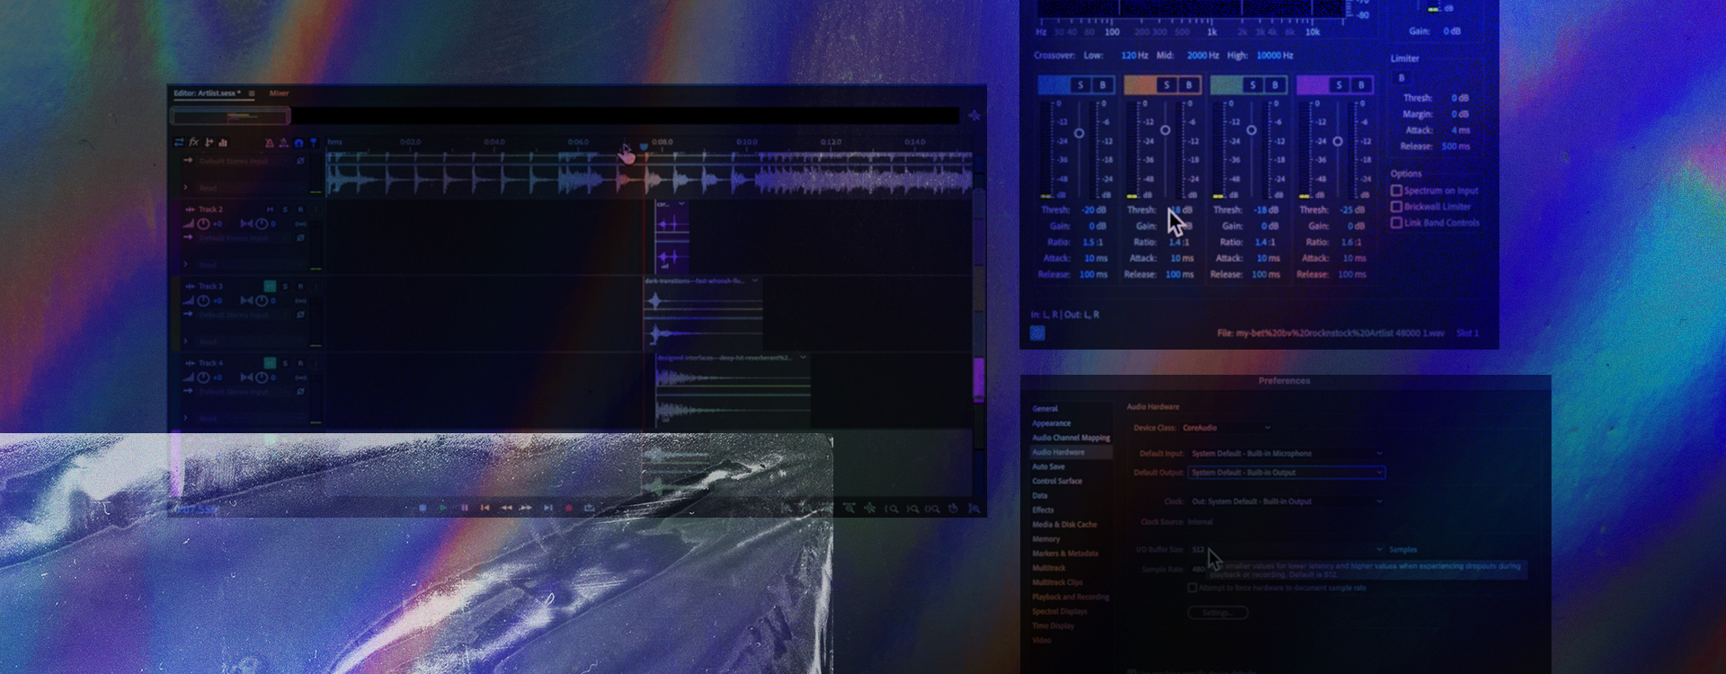Mute Track 2 with M button
Viewport: 1726px width, 674px height.
[270, 209]
